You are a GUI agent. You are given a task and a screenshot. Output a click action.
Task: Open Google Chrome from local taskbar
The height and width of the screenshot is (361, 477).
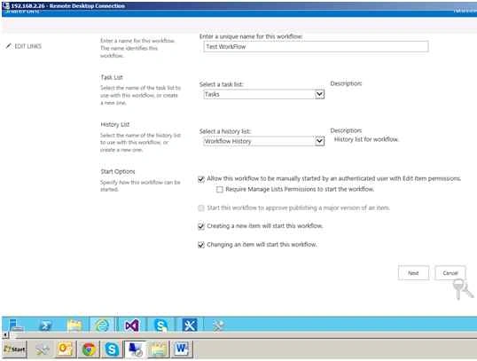coord(89,349)
